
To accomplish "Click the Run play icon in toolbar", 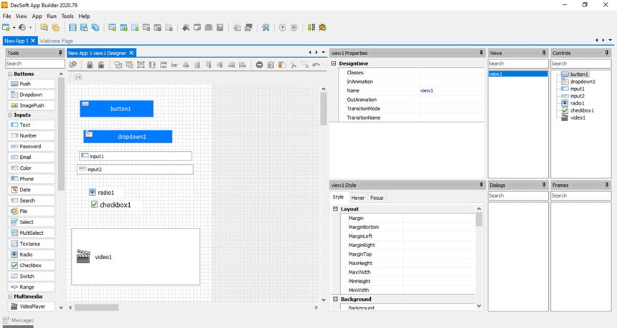I will [x=282, y=27].
